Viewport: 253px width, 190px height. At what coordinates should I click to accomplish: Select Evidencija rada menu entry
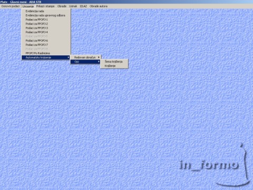coord(46,11)
